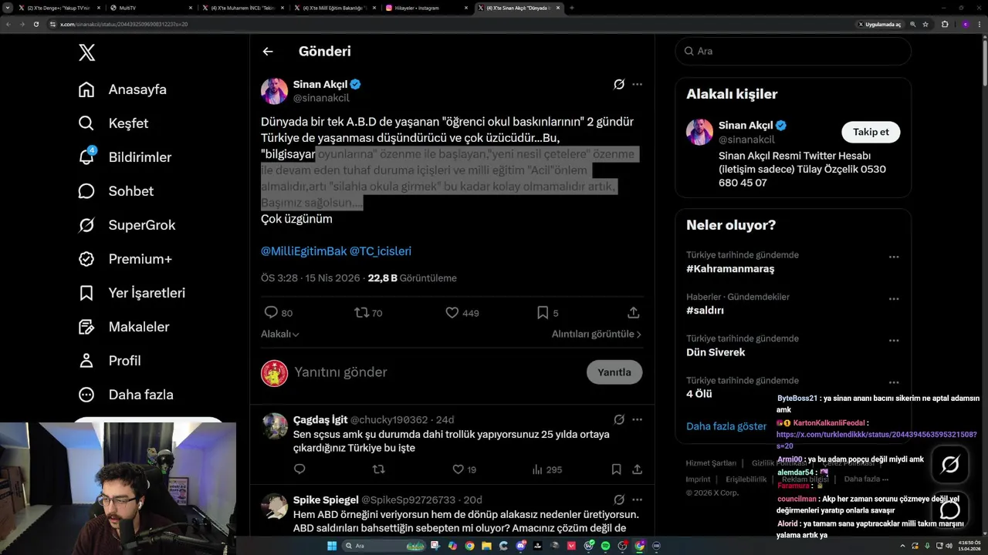988x555 pixels.
Task: Share the main post
Action: tap(634, 313)
